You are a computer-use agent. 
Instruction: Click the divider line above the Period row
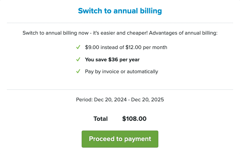point(120,89)
